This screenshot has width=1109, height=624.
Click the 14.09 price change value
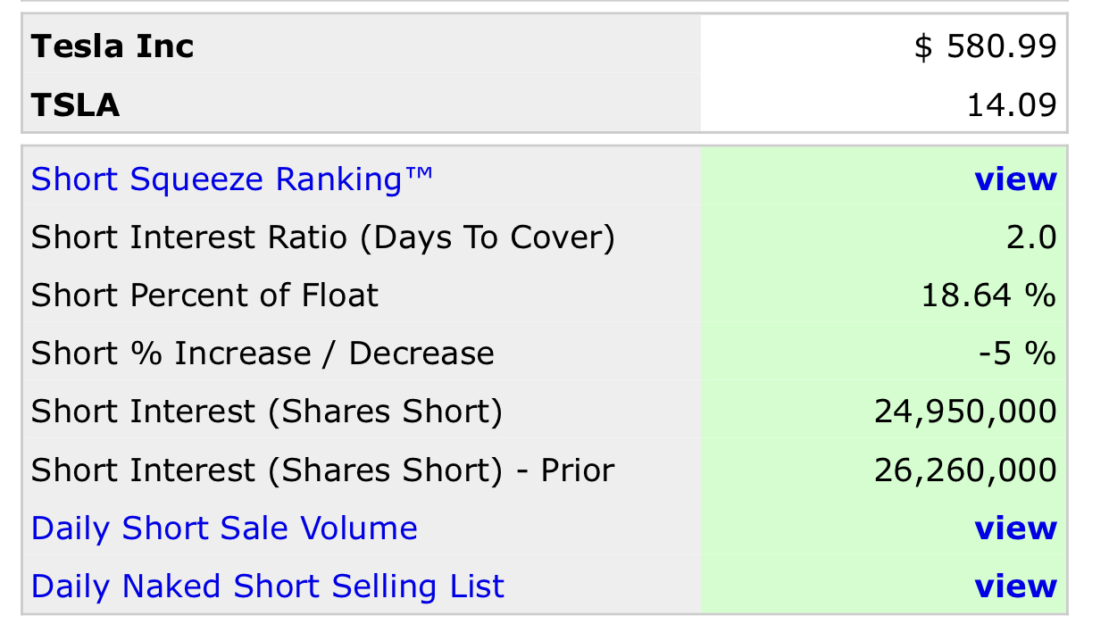(x=1012, y=105)
